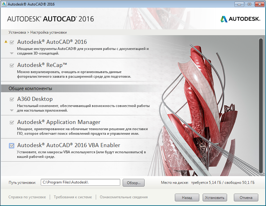This screenshot has width=266, height=206.
Task: Expand the Autodesk AutoCAD 2016 settings arrow
Action: [12, 53]
